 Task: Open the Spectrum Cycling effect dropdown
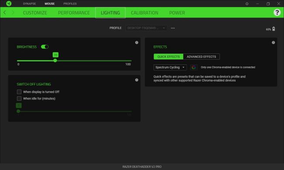[x=170, y=67]
